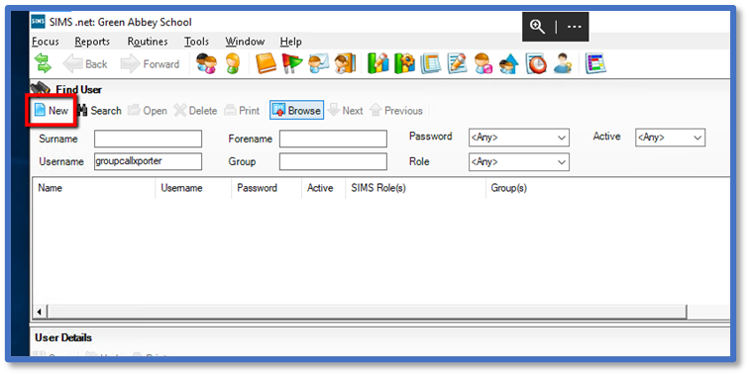Click the greyed Open button

pyautogui.click(x=148, y=110)
